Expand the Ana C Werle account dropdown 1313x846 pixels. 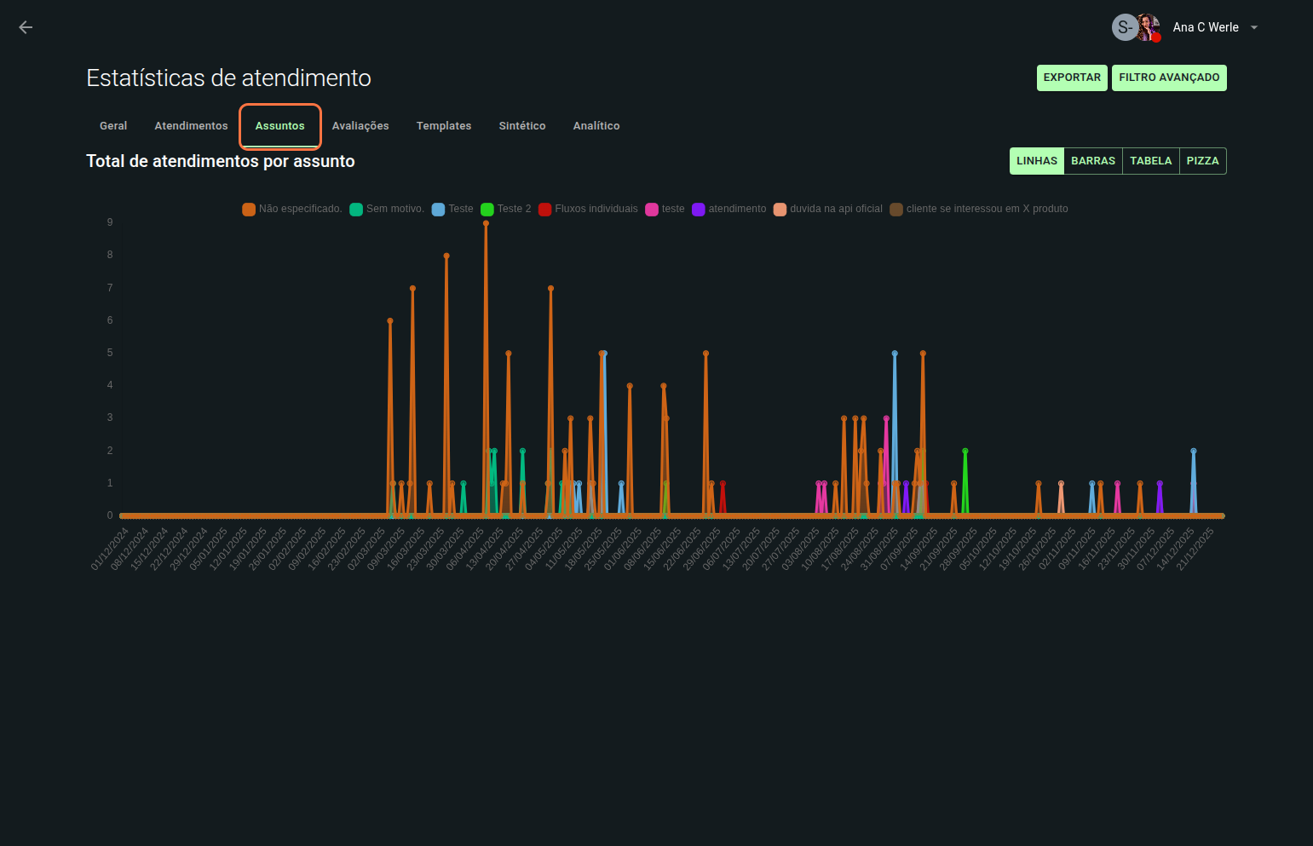(x=1253, y=27)
